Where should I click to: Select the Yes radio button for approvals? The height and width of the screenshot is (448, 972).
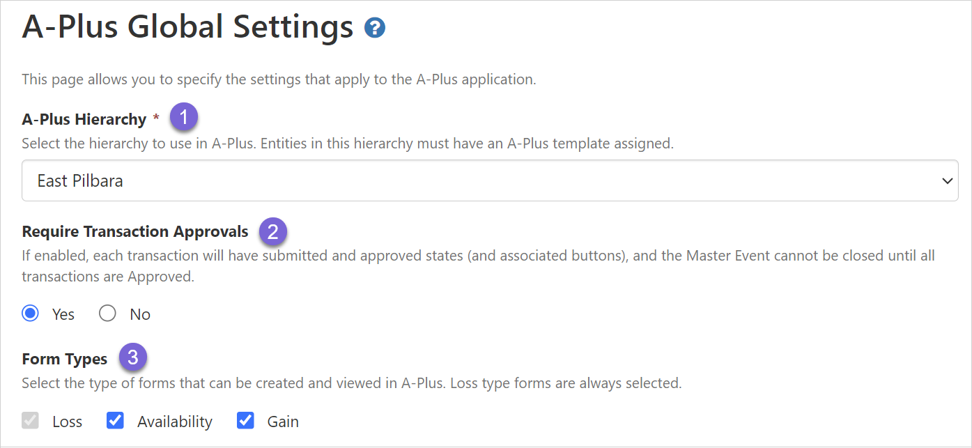click(x=30, y=314)
